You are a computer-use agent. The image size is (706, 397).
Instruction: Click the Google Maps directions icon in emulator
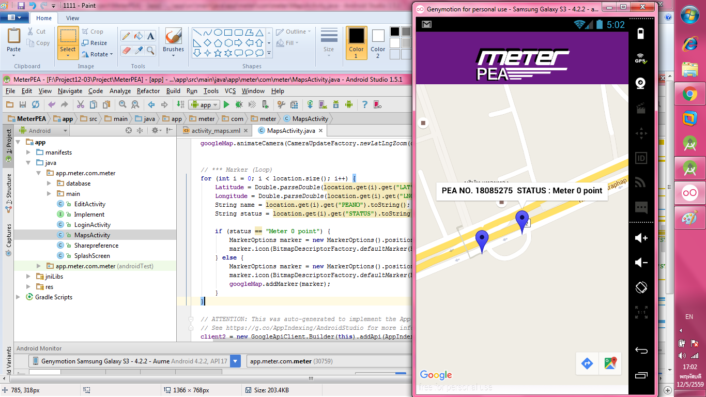click(587, 363)
